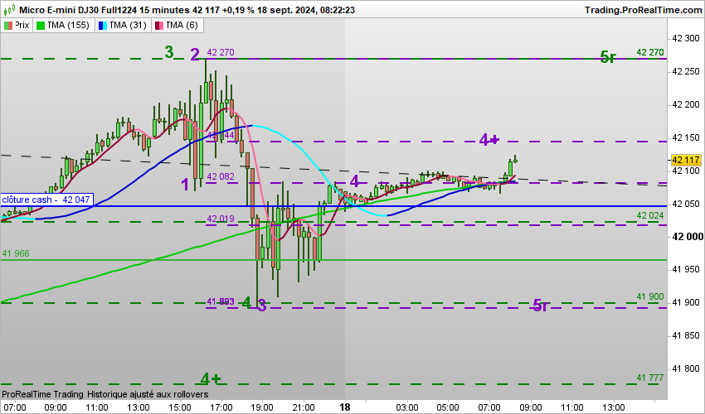
Task: Click the purple 42 270 level label
Action: (221, 52)
